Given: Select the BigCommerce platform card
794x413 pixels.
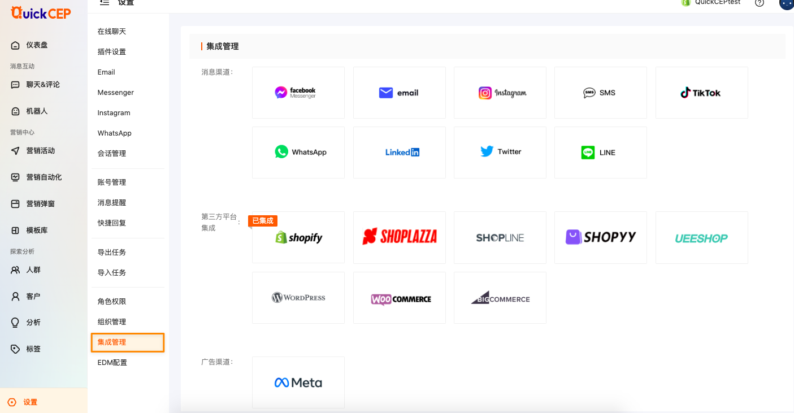Looking at the screenshot, I should pyautogui.click(x=500, y=298).
